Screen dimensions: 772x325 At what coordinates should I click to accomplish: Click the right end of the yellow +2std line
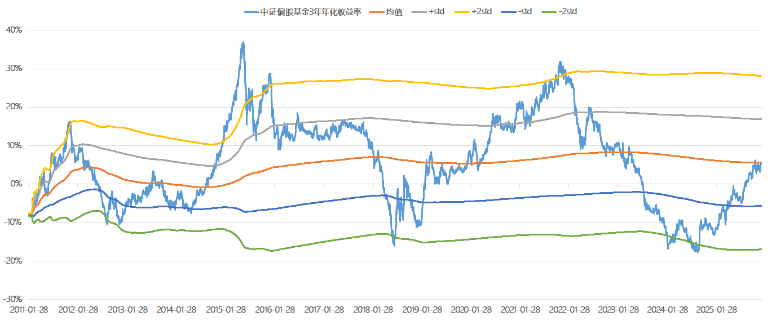[761, 75]
